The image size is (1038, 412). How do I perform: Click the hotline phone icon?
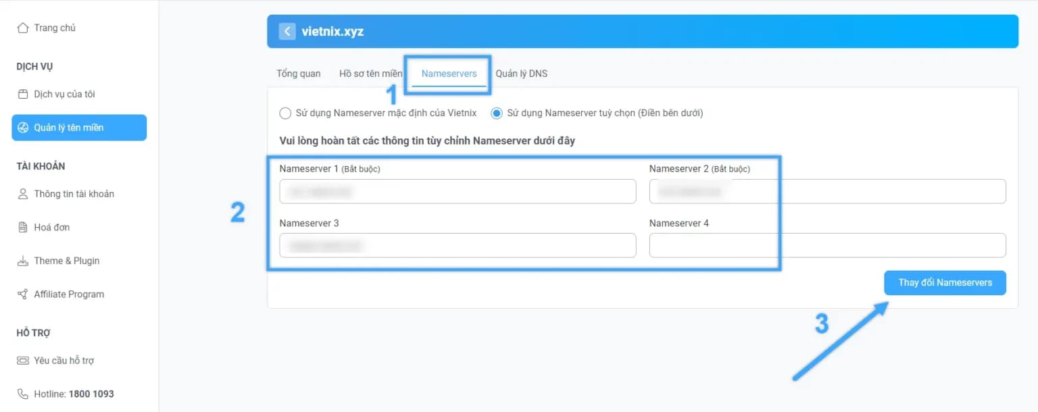click(22, 393)
